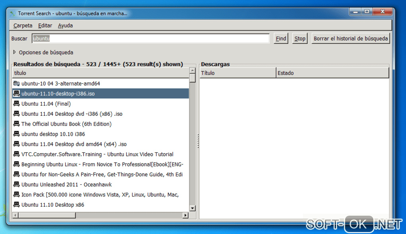Open the Carpeta menu
The width and height of the screenshot is (406, 234).
coord(23,25)
